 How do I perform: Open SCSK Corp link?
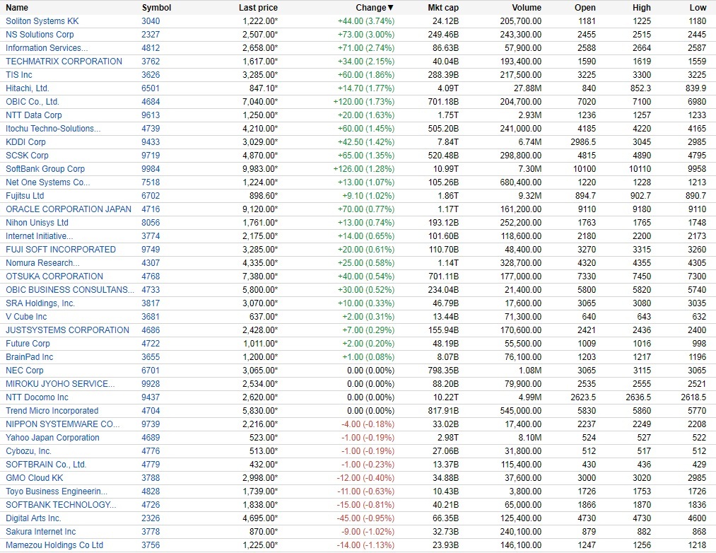tap(27, 156)
